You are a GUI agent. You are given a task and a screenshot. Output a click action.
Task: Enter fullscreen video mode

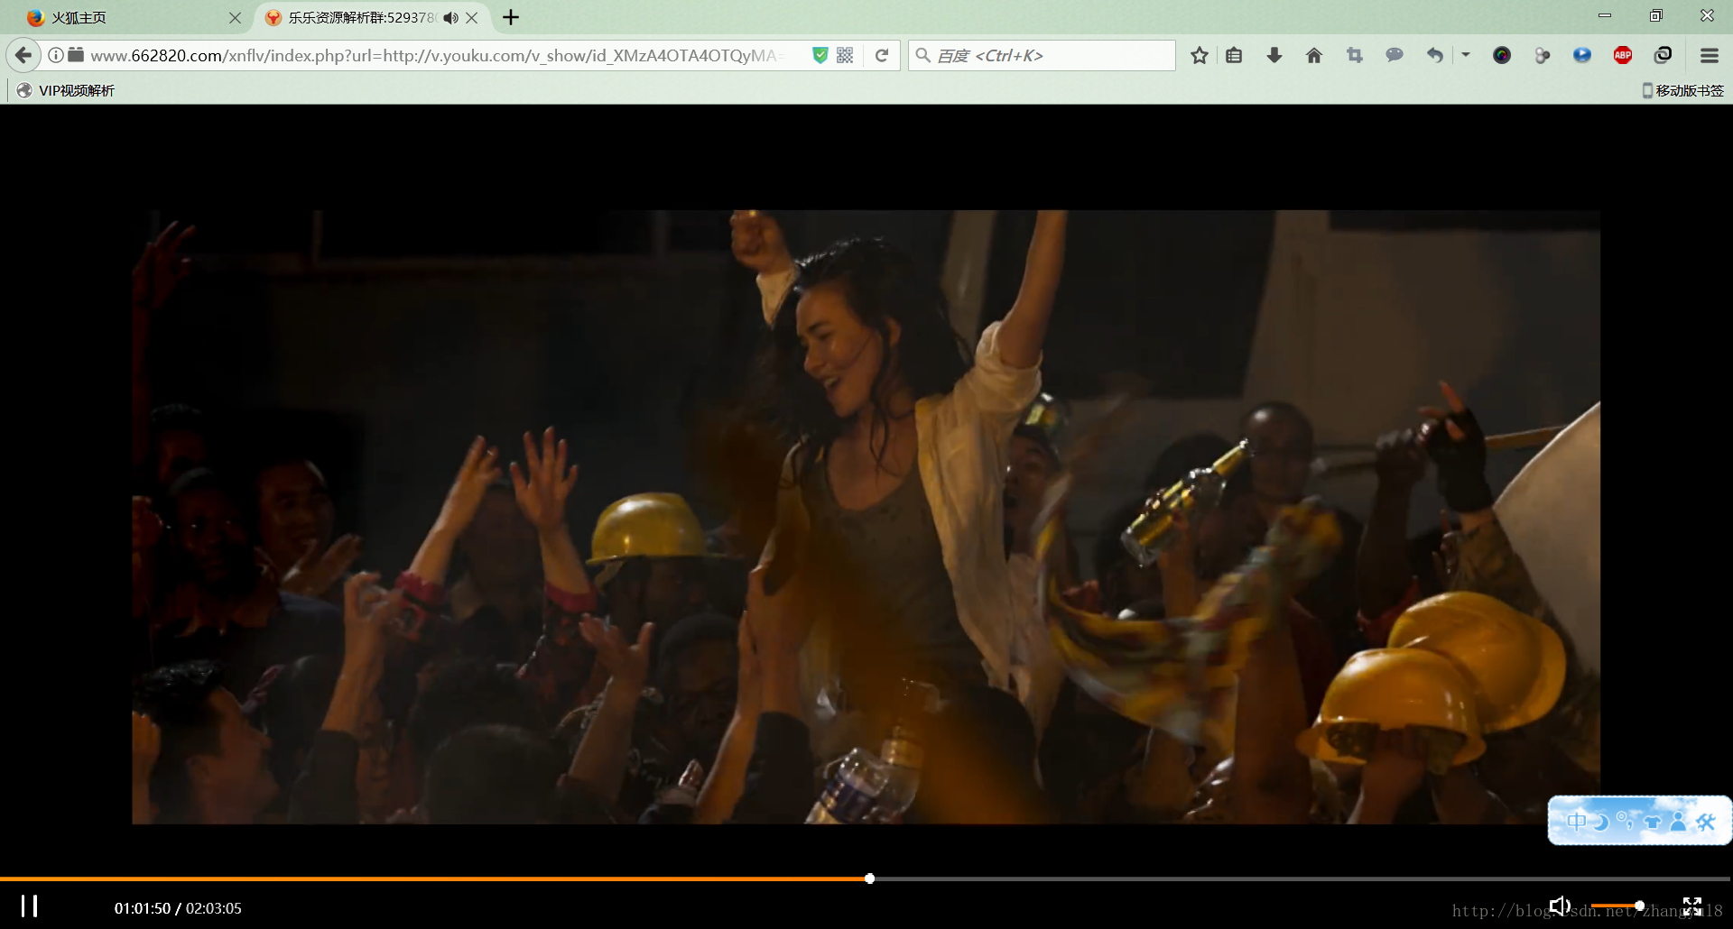pos(1692,906)
